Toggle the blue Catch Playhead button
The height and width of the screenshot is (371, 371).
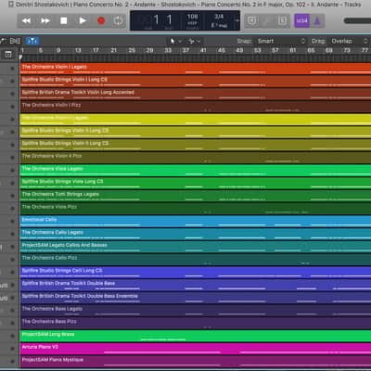(x=32, y=41)
